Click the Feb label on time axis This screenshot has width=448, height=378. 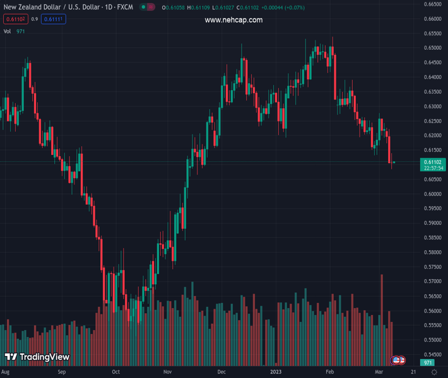[x=330, y=372]
